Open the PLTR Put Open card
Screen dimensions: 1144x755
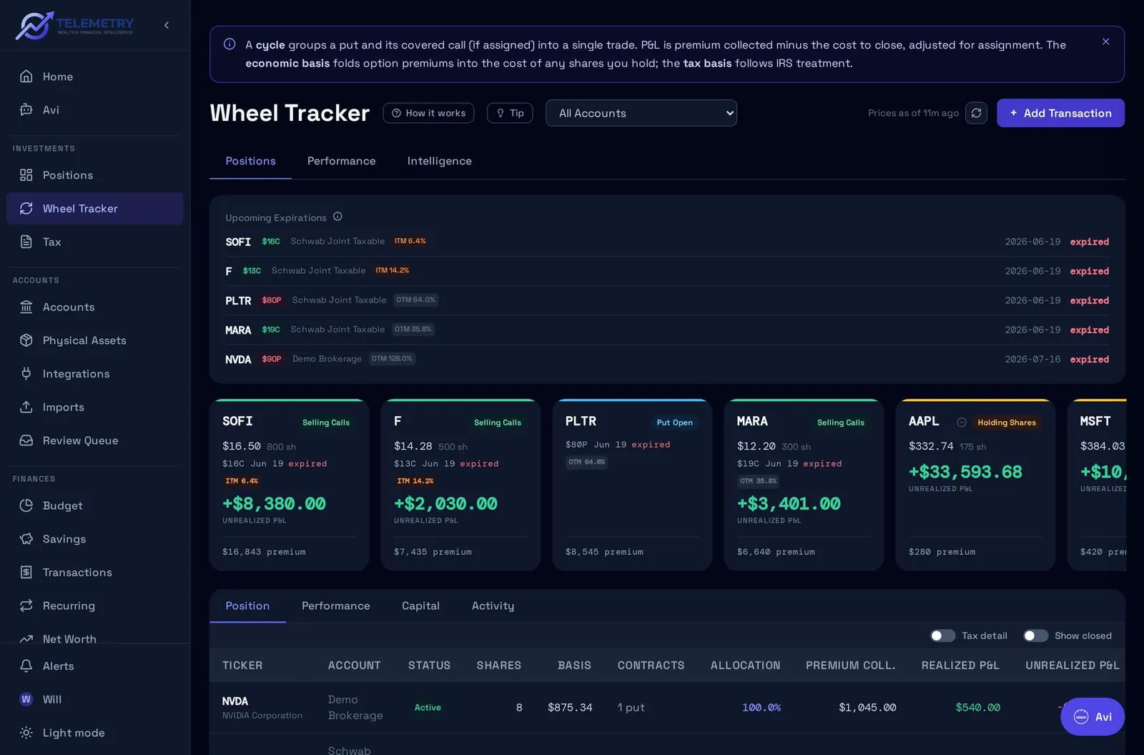pyautogui.click(x=632, y=485)
